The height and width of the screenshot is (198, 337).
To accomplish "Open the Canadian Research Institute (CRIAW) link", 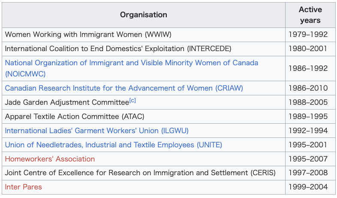I will (x=124, y=88).
